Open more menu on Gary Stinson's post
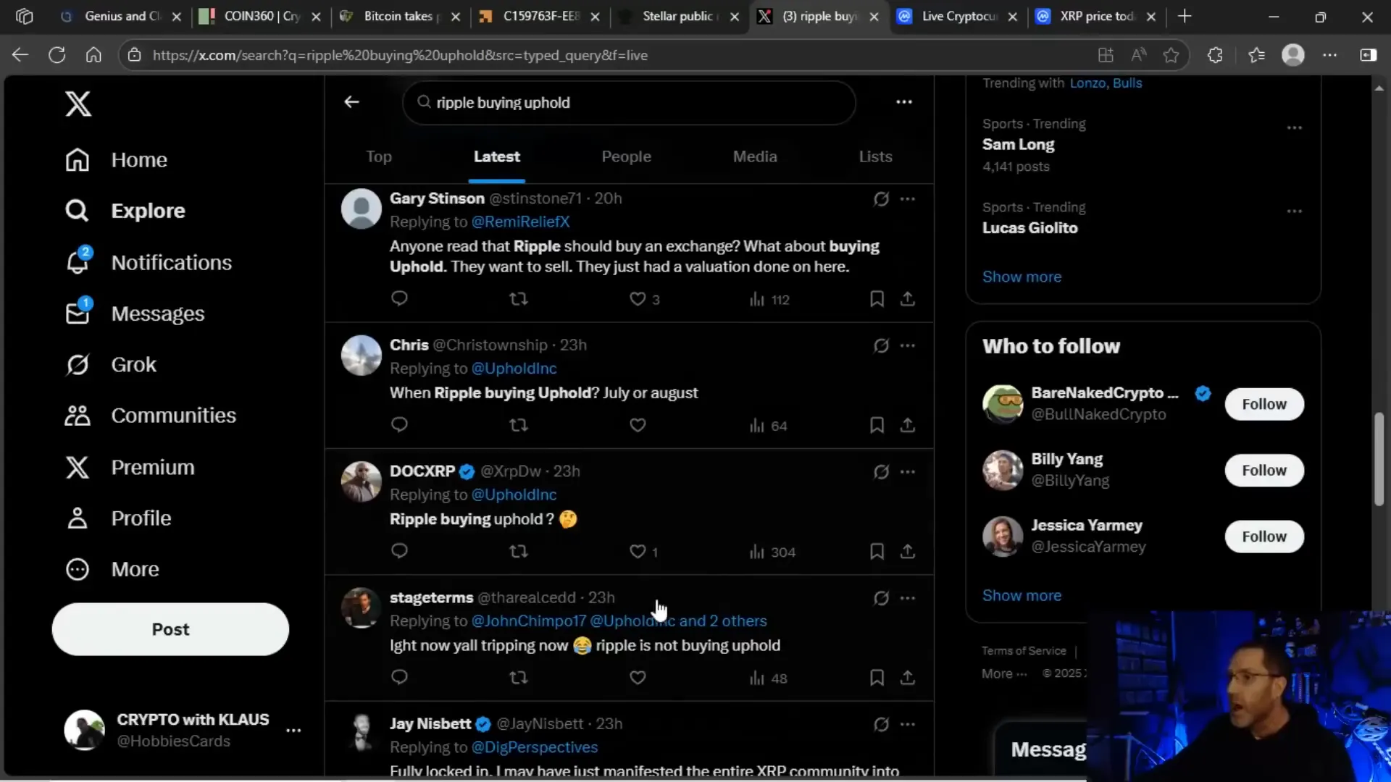The height and width of the screenshot is (782, 1391). tap(908, 198)
